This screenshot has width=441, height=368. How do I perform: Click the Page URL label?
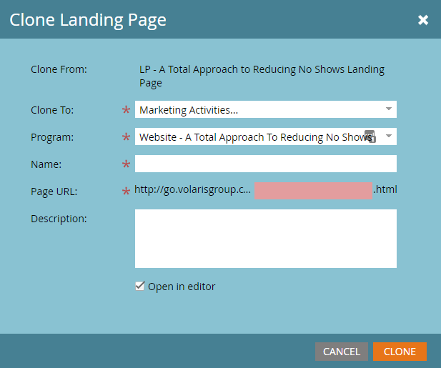(x=54, y=191)
